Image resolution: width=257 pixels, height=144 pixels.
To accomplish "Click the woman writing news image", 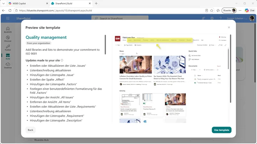I will (136, 65).
